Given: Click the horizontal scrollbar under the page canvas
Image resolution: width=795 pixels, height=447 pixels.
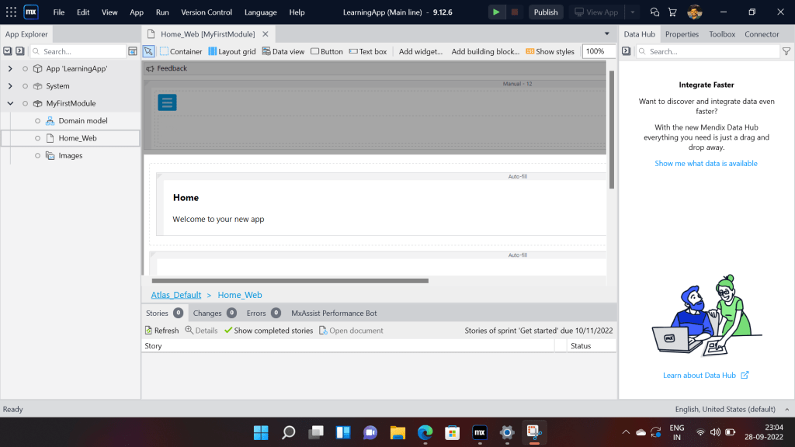Looking at the screenshot, I should tap(290, 281).
